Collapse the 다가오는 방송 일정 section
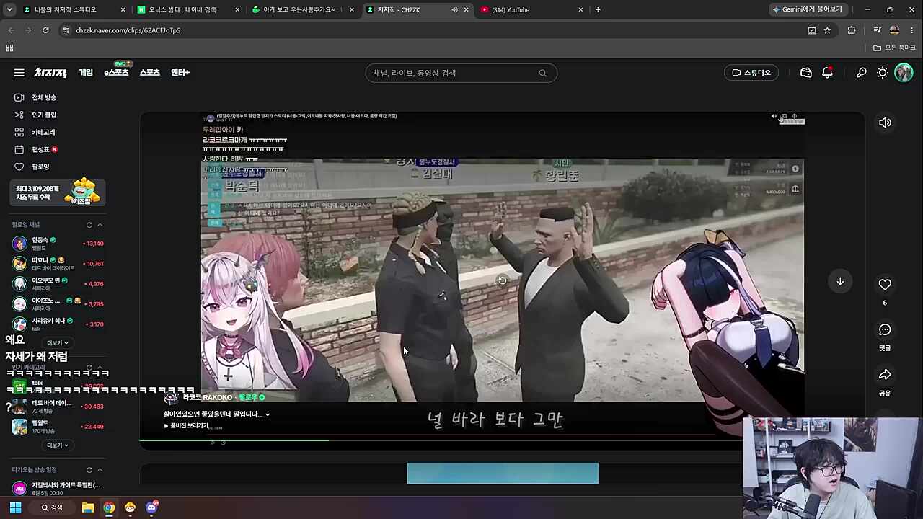This screenshot has width=923, height=519. [100, 470]
